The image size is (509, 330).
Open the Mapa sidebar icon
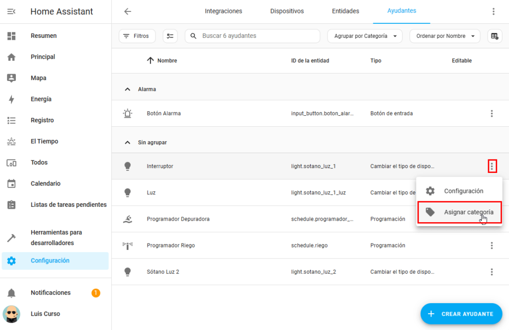point(11,78)
